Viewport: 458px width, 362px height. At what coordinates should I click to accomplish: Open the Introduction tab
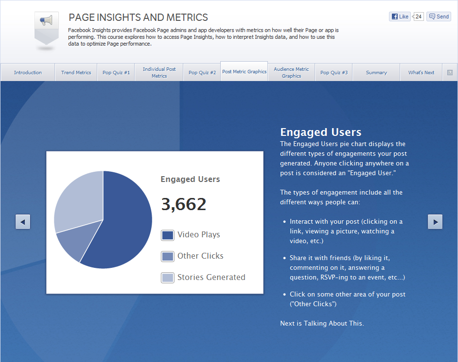pos(28,73)
